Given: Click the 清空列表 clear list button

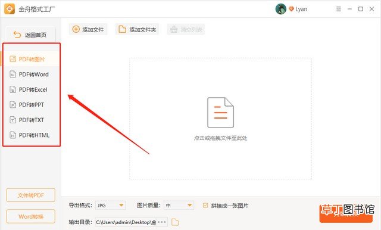Looking at the screenshot, I should tap(186, 29).
